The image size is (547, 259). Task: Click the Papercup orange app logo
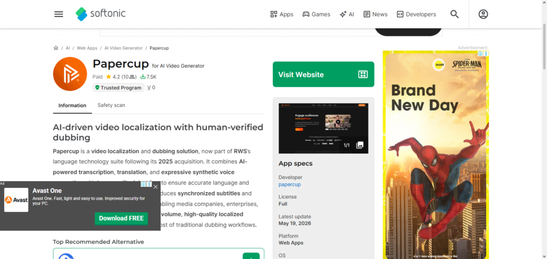[x=70, y=74]
